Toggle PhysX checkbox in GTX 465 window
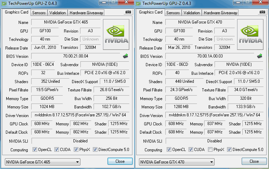 pyautogui.click(x=76, y=150)
